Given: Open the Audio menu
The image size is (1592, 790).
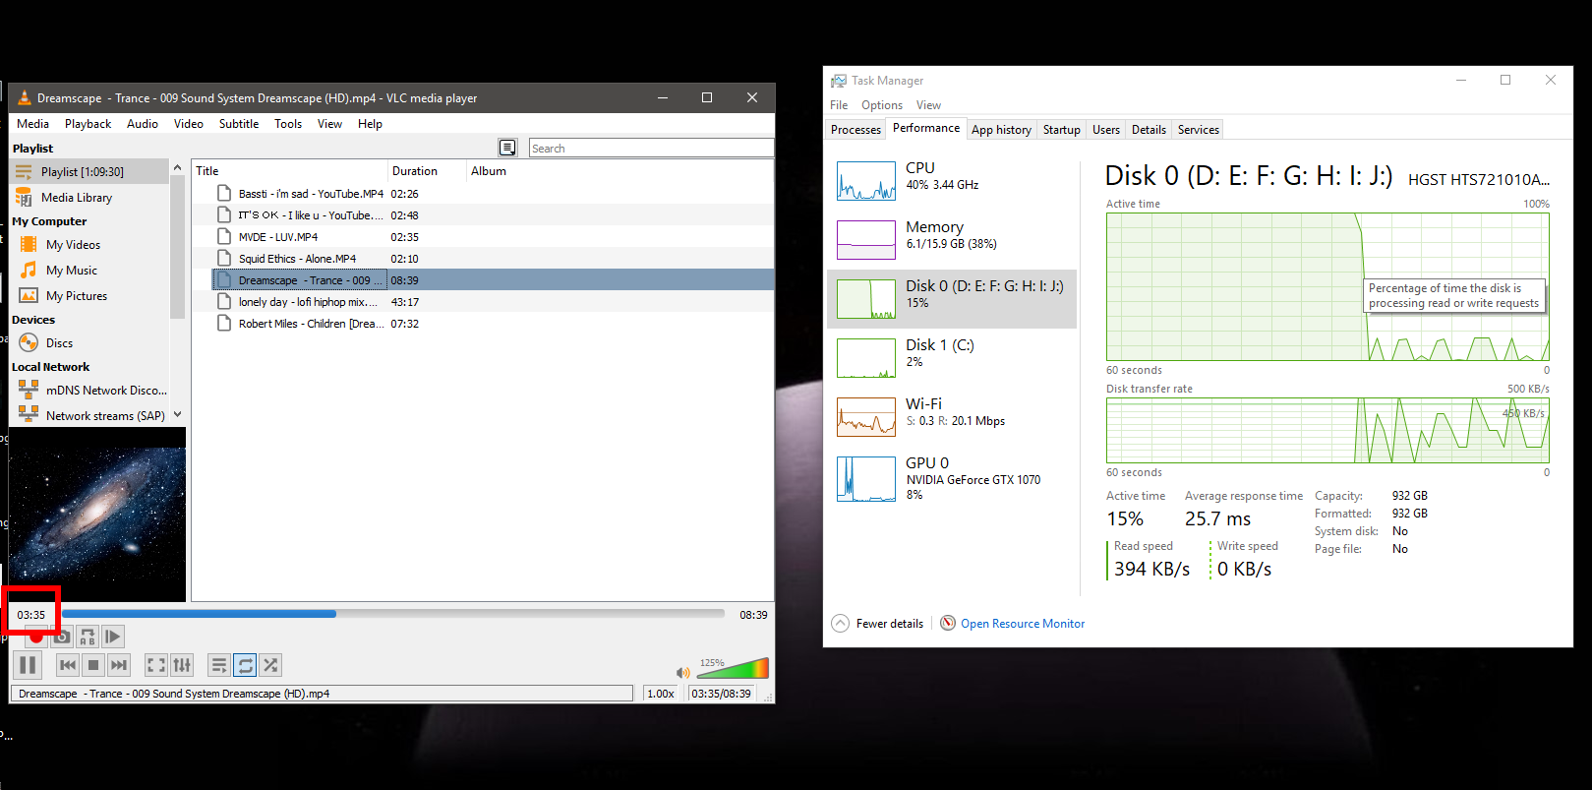Looking at the screenshot, I should click(142, 124).
